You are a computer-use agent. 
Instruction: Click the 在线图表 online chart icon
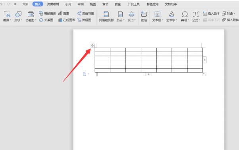[60, 20]
